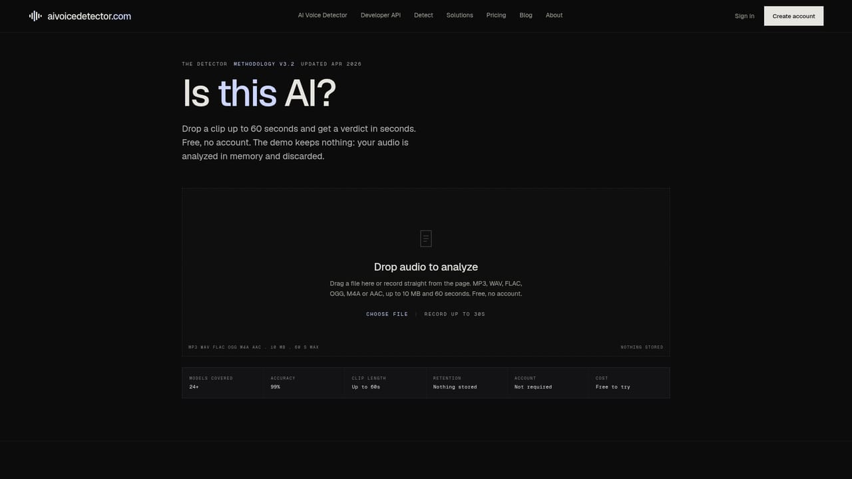Click the waveform logo icon
The image size is (852, 479).
pyautogui.click(x=35, y=16)
